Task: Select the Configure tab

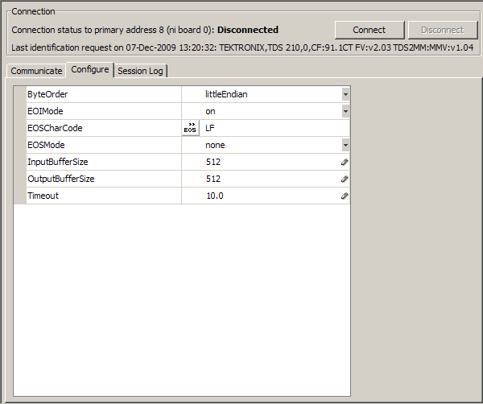Action: coord(89,70)
